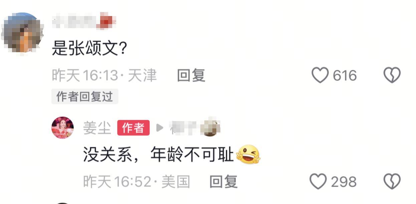Viewport: 416px width, 204px height.
Task: Like the comment with 616 likes
Action: 320,76
